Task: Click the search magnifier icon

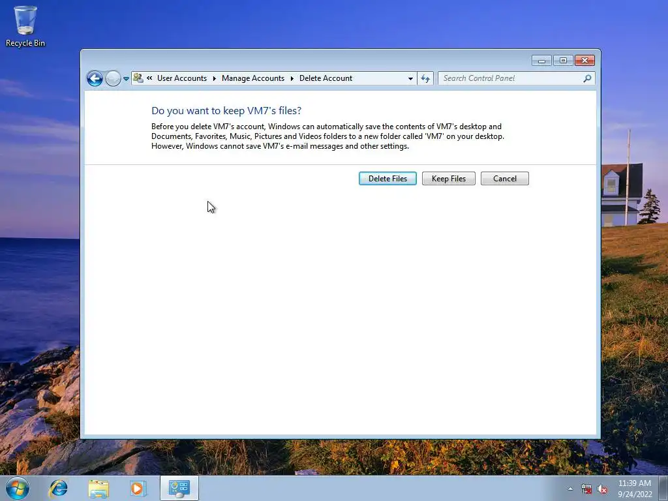Action: pyautogui.click(x=588, y=78)
